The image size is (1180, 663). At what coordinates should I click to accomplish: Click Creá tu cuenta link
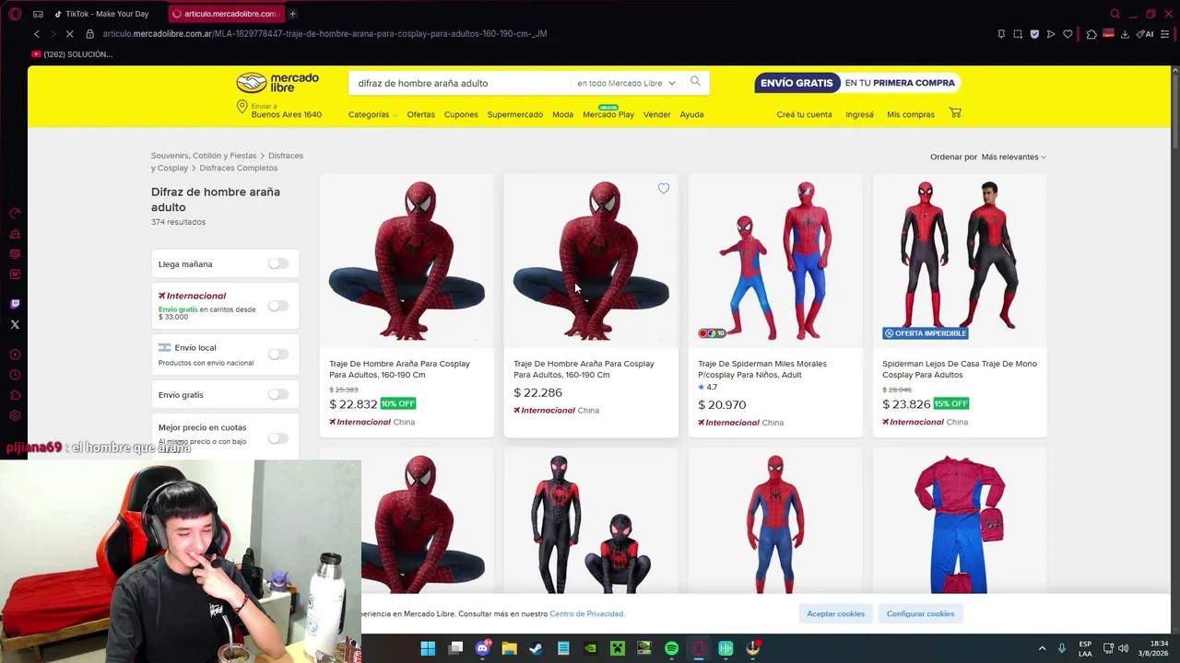point(804,114)
